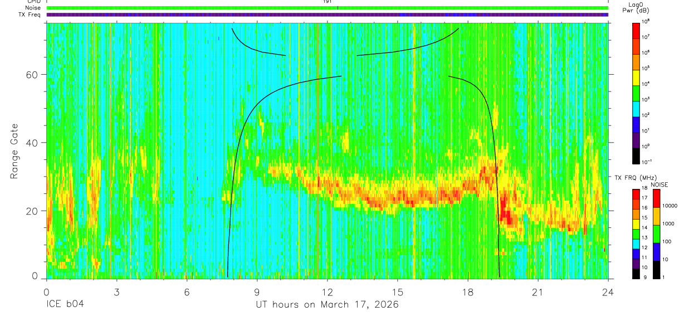The width and height of the screenshot is (684, 316).
Task: Click the orange segment of NOISE colorbar
Action: tap(656, 216)
